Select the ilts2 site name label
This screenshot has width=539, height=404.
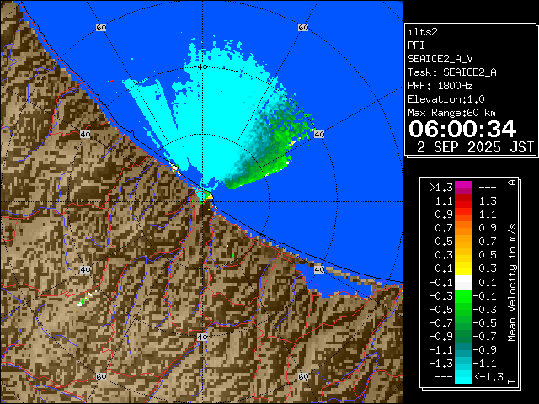[424, 31]
